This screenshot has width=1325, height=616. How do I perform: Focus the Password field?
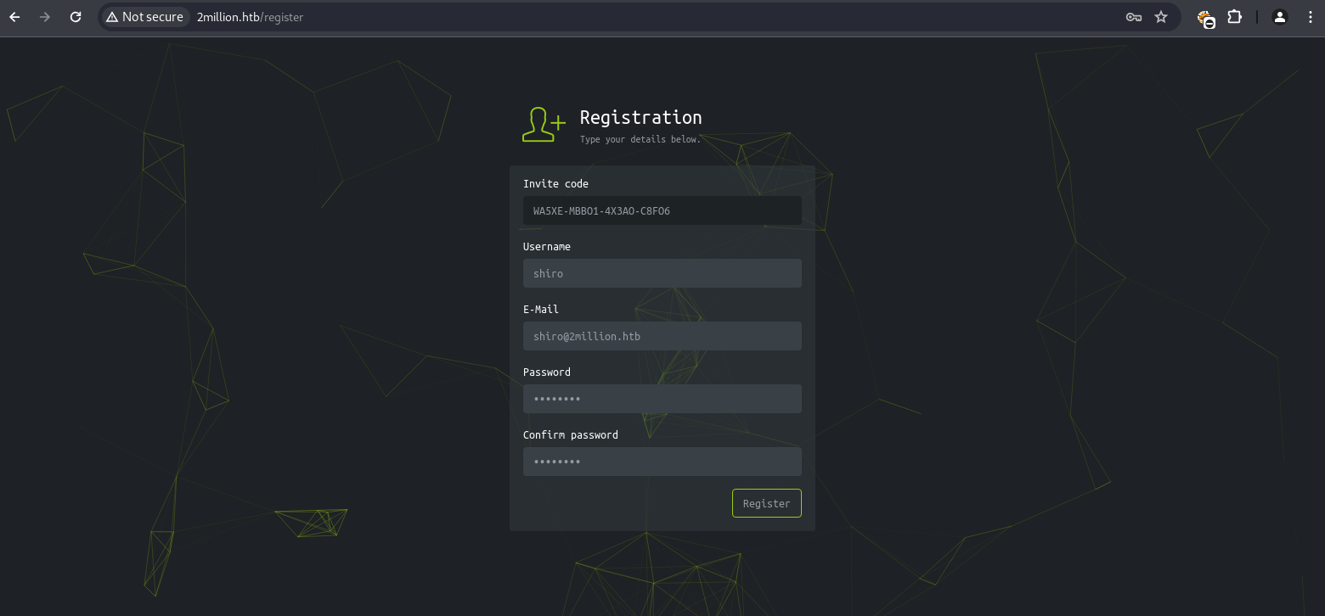tap(662, 399)
